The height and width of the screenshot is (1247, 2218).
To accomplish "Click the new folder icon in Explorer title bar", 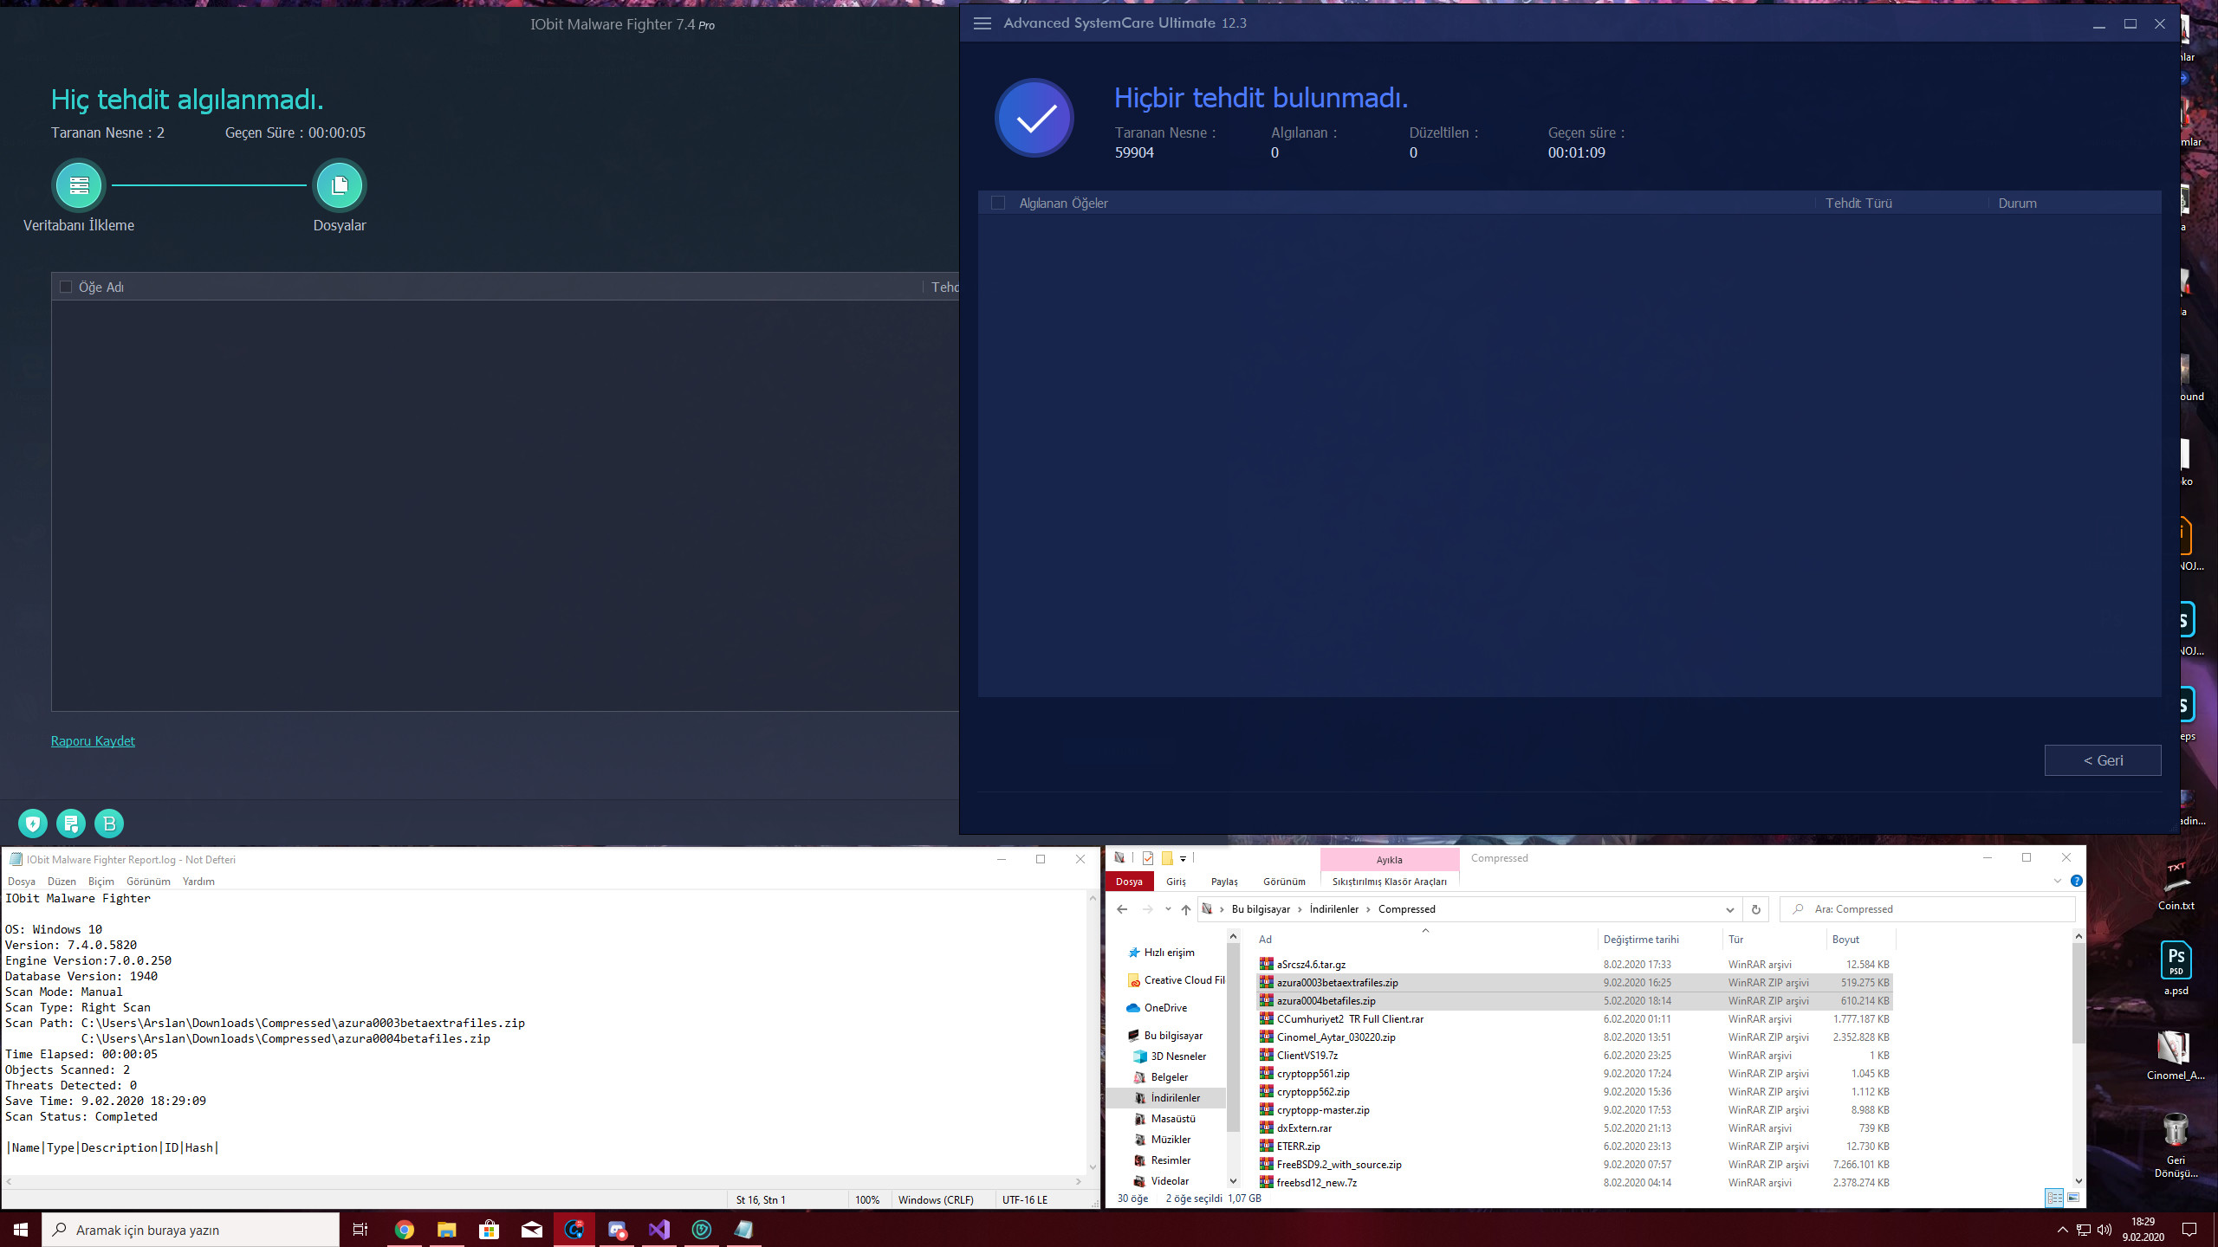I will (1167, 858).
